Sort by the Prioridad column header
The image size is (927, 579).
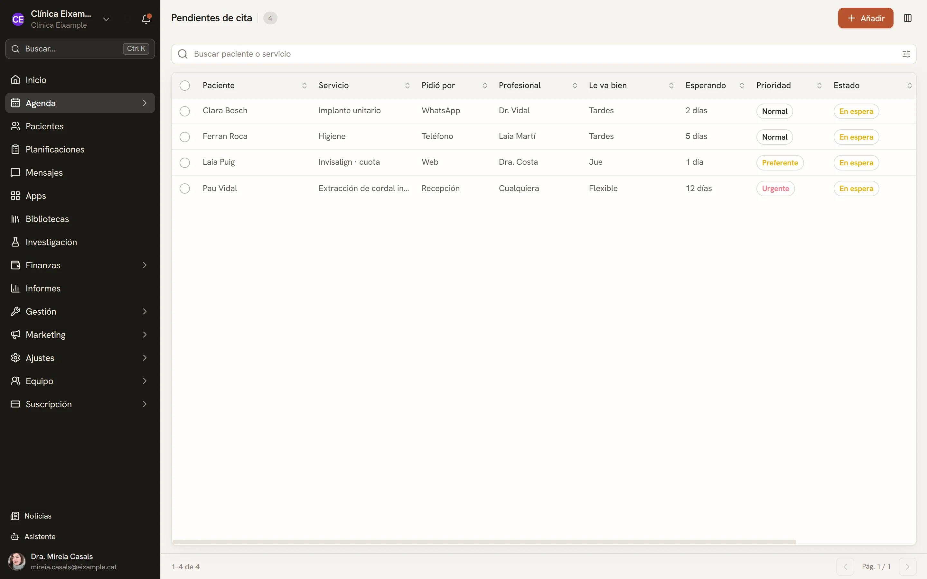tap(789, 85)
